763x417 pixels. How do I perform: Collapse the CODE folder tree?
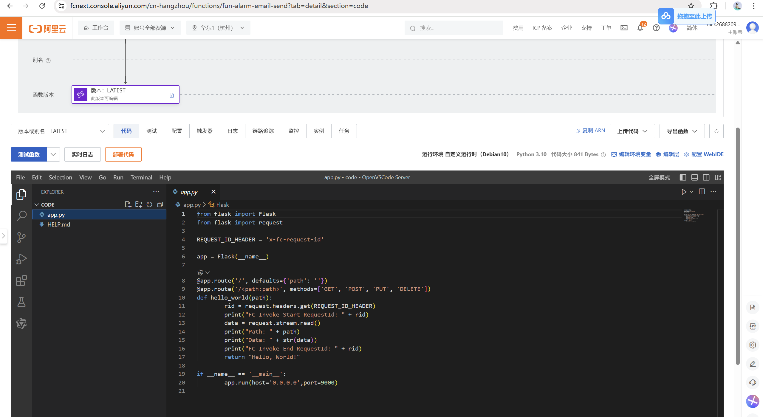click(37, 204)
